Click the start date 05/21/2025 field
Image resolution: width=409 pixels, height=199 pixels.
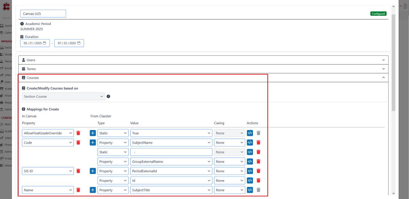pyautogui.click(x=35, y=43)
